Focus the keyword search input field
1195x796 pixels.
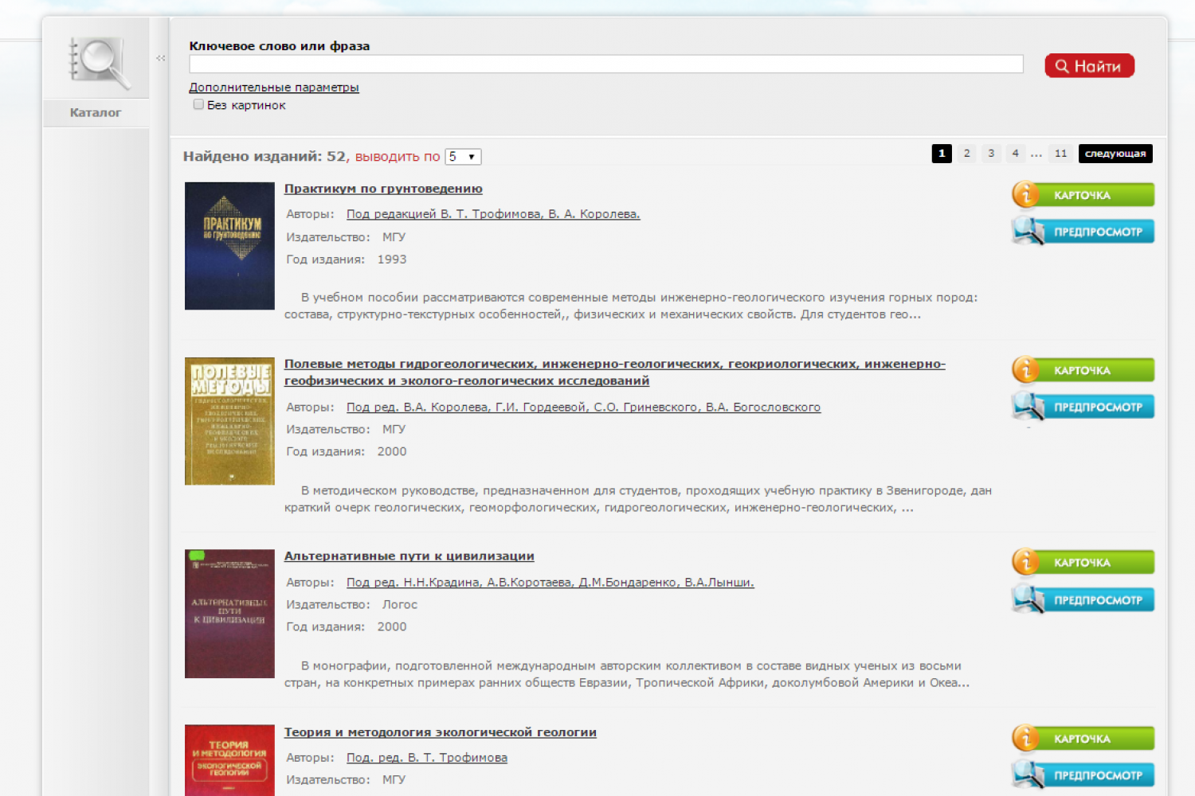point(605,64)
